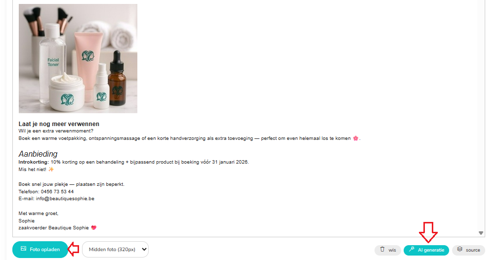Viewport: 499px width, 260px height.
Task: Click the Foto opladen button
Action: pyautogui.click(x=40, y=250)
